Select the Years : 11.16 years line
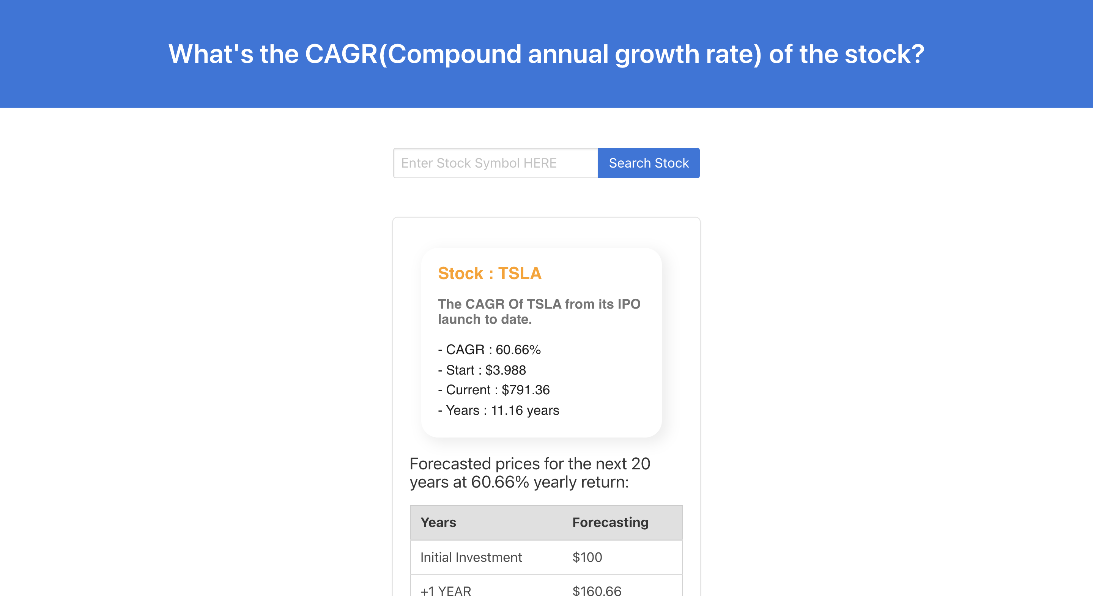 (x=499, y=410)
